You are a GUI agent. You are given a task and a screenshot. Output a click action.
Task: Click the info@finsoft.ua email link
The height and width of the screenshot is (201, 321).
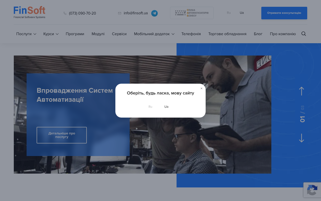[x=136, y=13]
